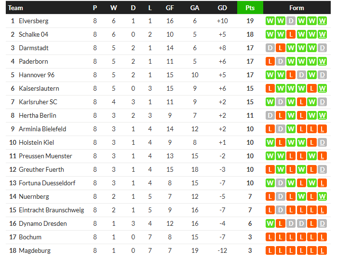The height and width of the screenshot is (262, 337).
Task: Click Hannover 96's orange loss form badge
Action: [x=291, y=75]
